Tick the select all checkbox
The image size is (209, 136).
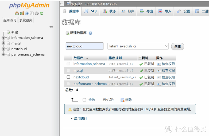(84, 100)
